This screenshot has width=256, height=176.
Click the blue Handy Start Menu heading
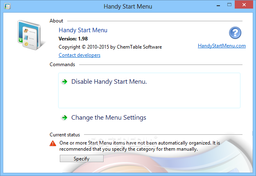click(x=83, y=30)
